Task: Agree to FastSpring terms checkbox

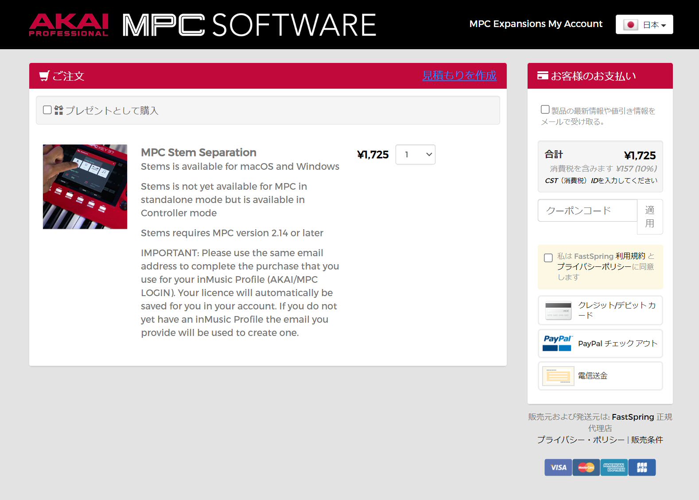Action: click(548, 258)
